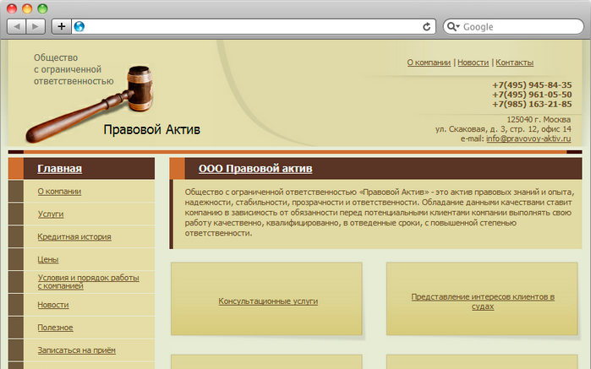This screenshot has width=591, height=369.
Task: Click the globe site icon in address bar
Action: pos(79,26)
